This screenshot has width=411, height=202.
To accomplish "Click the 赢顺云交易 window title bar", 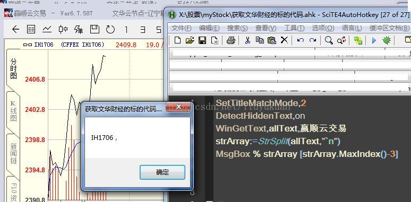I will click(84, 13).
